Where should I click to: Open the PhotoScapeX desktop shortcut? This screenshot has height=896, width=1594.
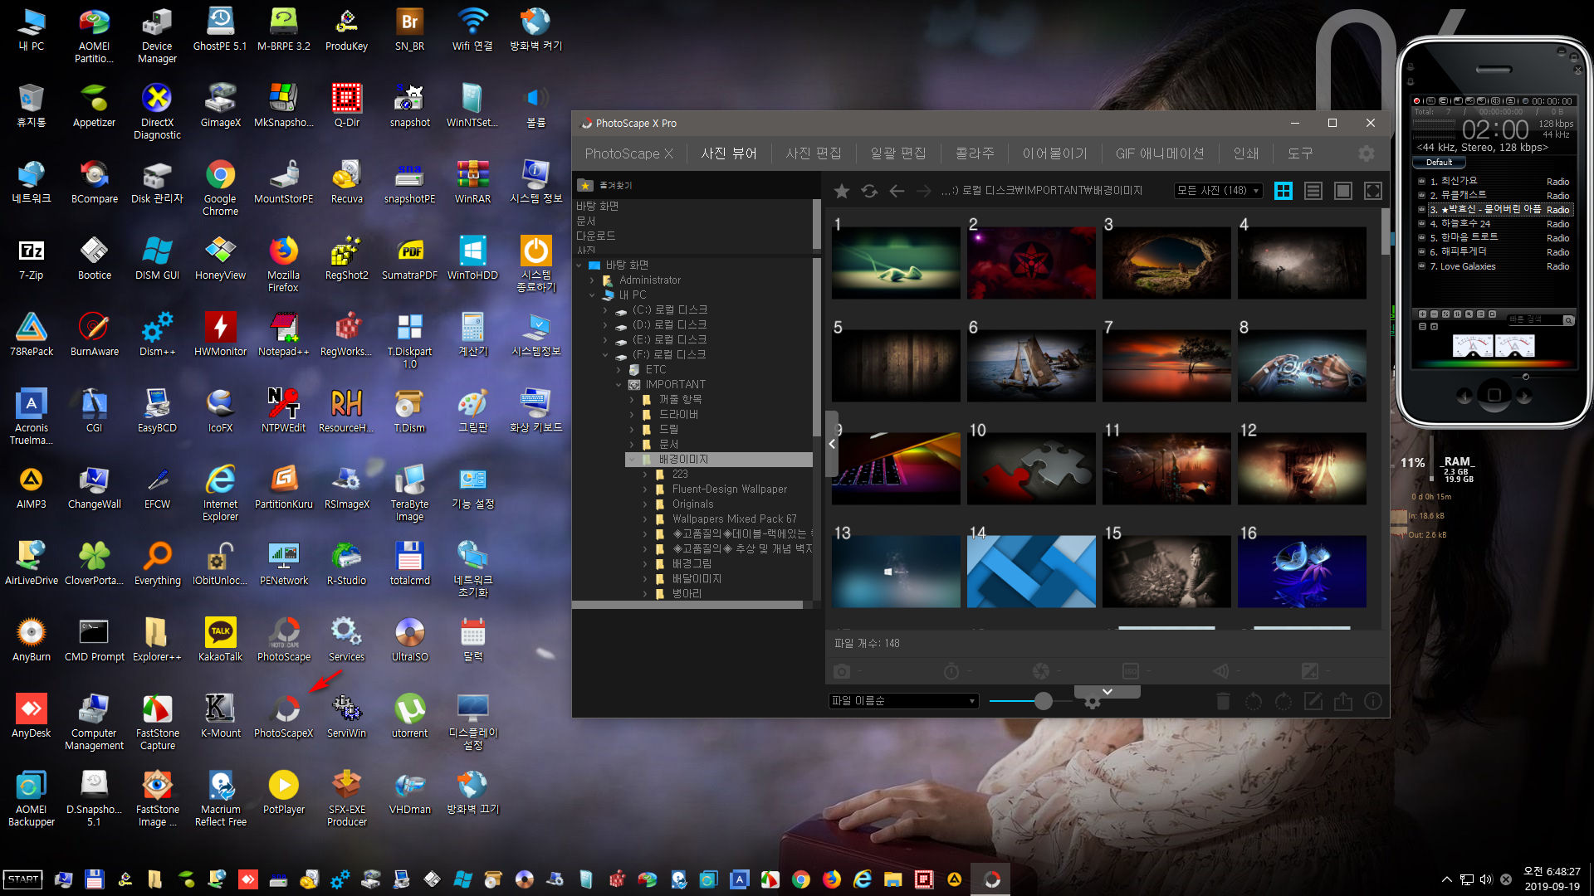pyautogui.click(x=284, y=716)
